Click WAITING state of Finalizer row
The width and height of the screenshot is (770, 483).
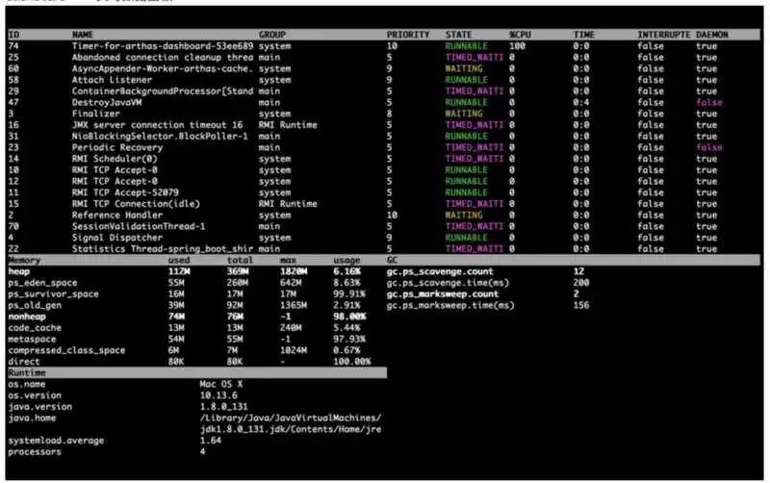(x=464, y=114)
